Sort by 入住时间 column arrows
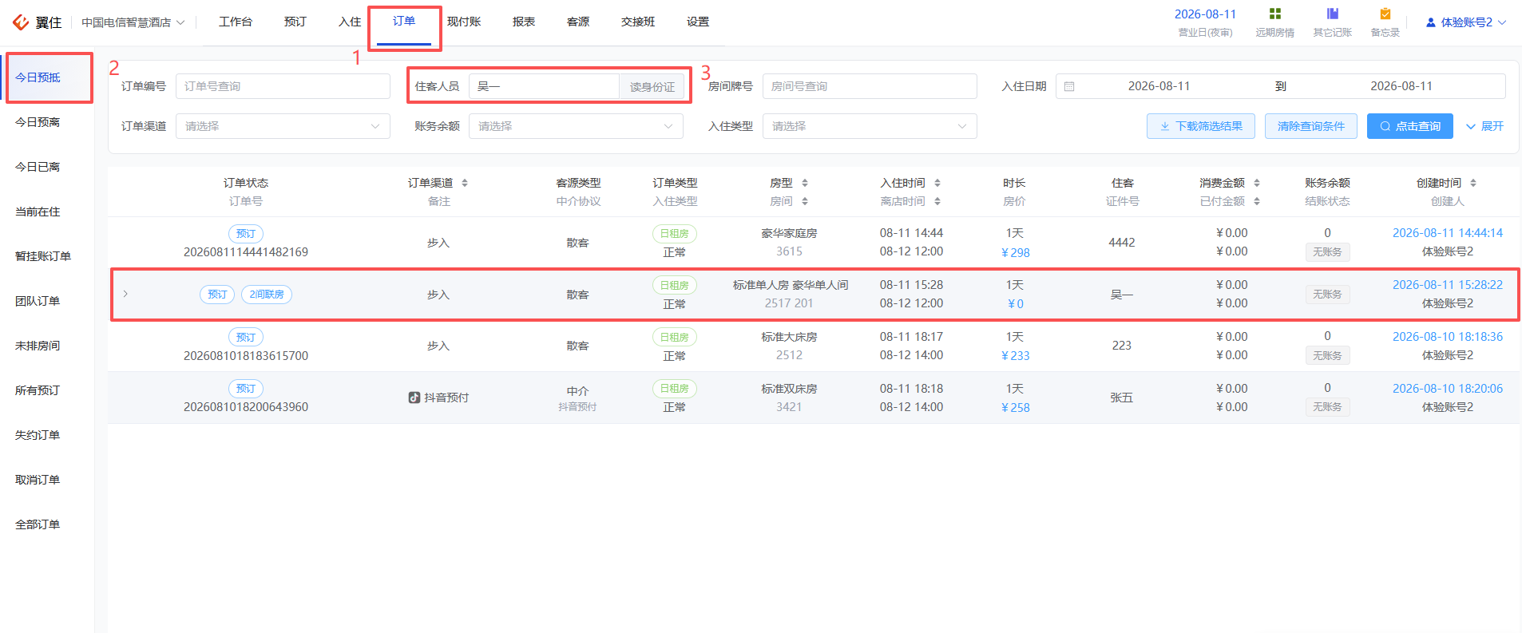 (x=937, y=183)
